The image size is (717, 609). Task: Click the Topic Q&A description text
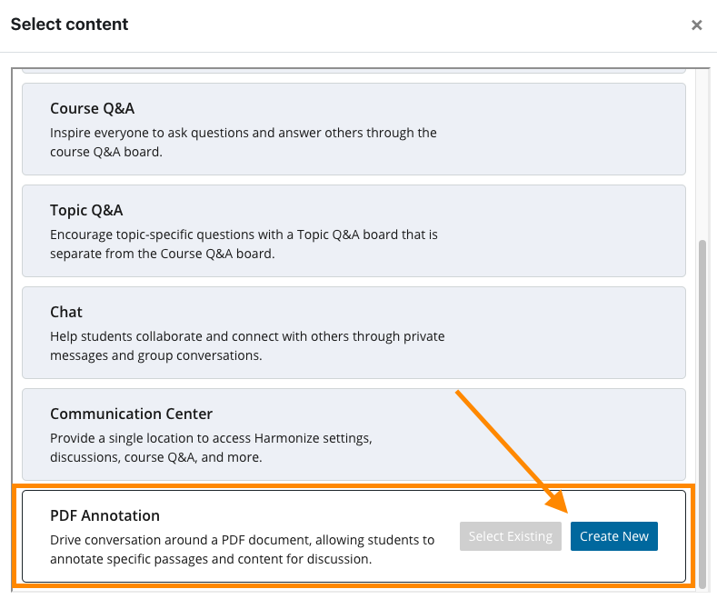click(x=244, y=245)
